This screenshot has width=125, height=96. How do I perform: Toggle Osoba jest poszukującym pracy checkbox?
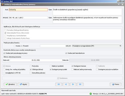pos(4,53)
